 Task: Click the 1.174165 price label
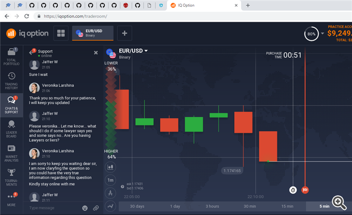232,170
